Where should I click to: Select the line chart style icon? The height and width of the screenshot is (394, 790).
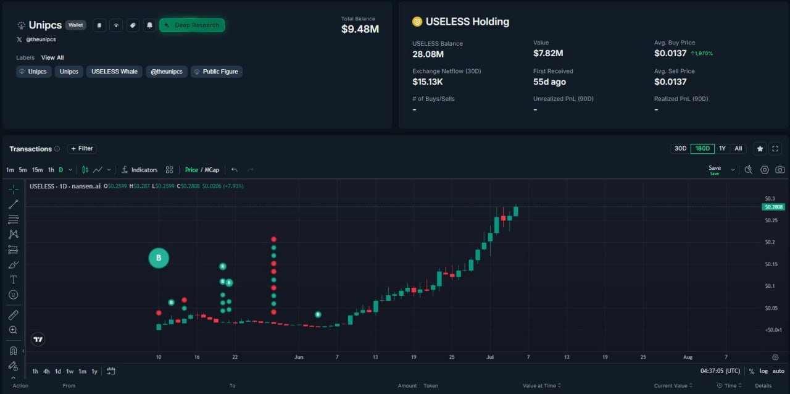point(98,170)
